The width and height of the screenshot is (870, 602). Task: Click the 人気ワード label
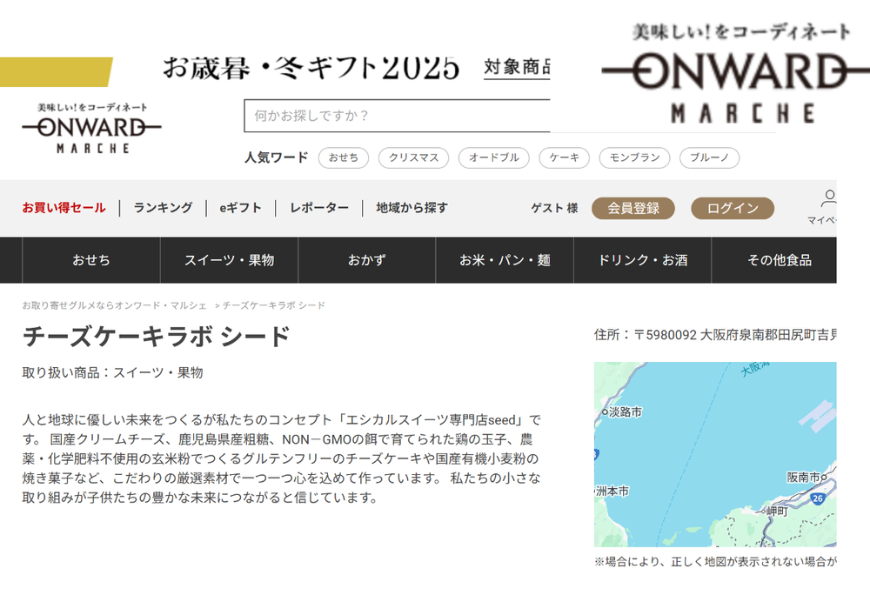pos(277,157)
